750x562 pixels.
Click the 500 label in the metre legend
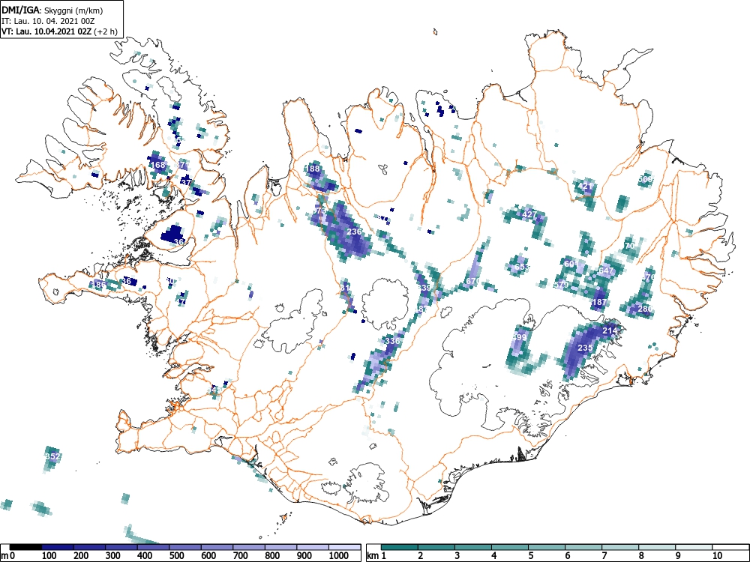176,556
